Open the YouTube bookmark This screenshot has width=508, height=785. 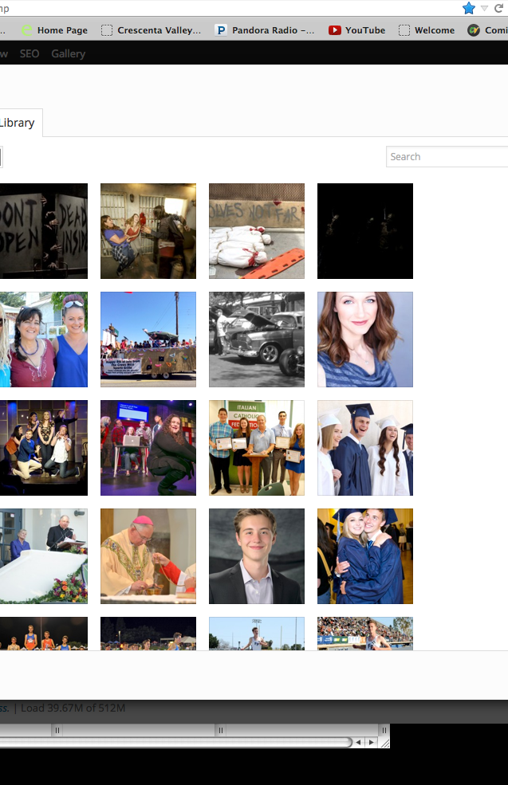[356, 30]
